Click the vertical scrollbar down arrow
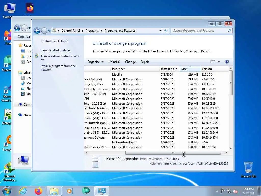Viewport: 261px width, 196px height. pyautogui.click(x=231, y=148)
